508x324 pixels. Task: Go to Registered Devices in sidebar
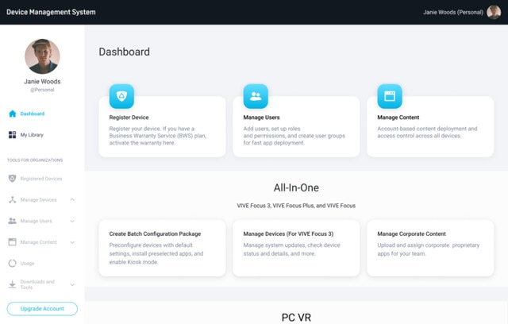[41, 179]
